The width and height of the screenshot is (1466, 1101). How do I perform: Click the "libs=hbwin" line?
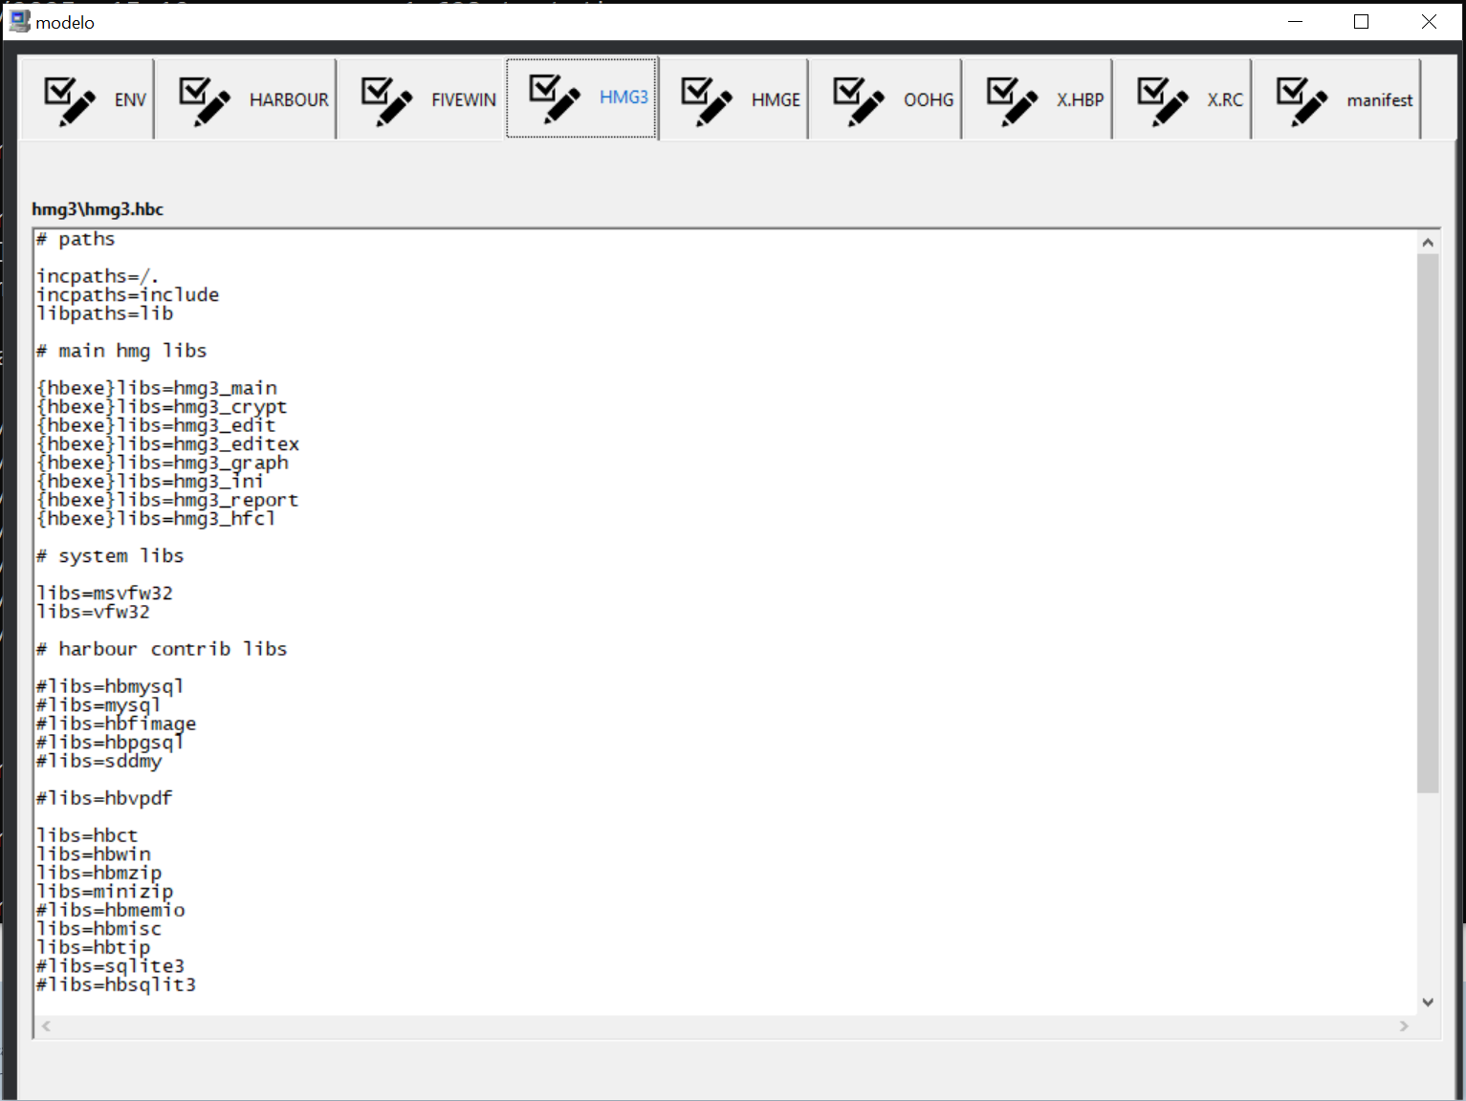pos(93,854)
